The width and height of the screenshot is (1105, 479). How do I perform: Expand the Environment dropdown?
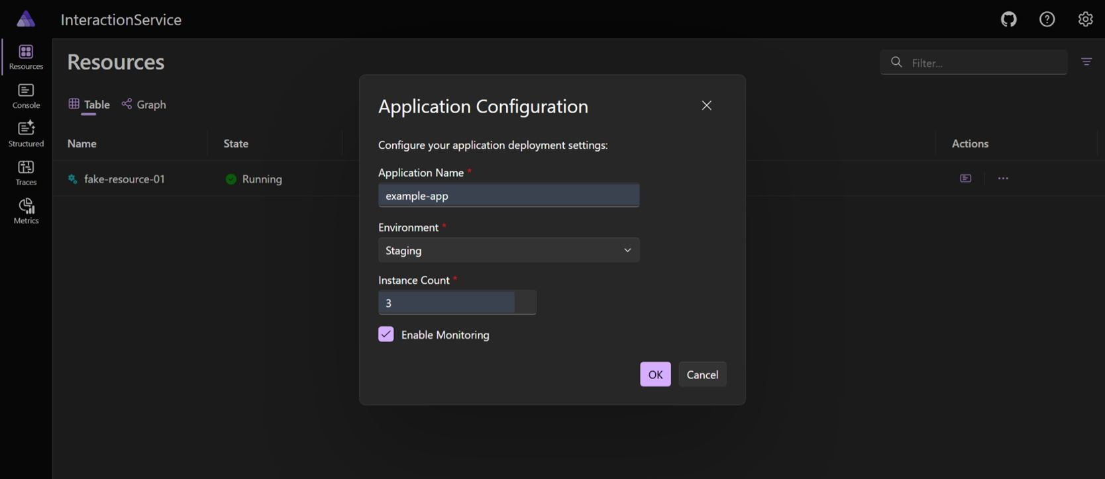tap(509, 250)
